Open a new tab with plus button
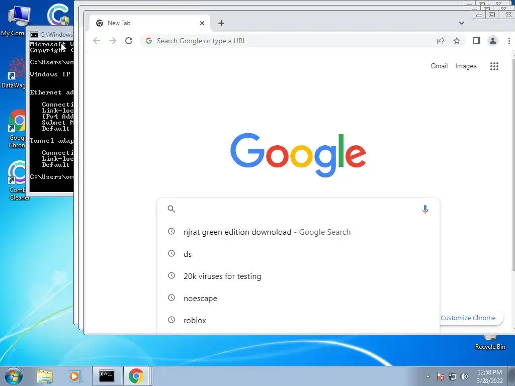 click(x=221, y=23)
